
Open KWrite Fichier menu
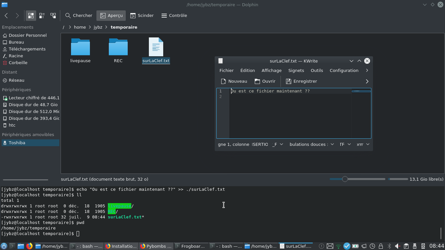click(x=226, y=70)
